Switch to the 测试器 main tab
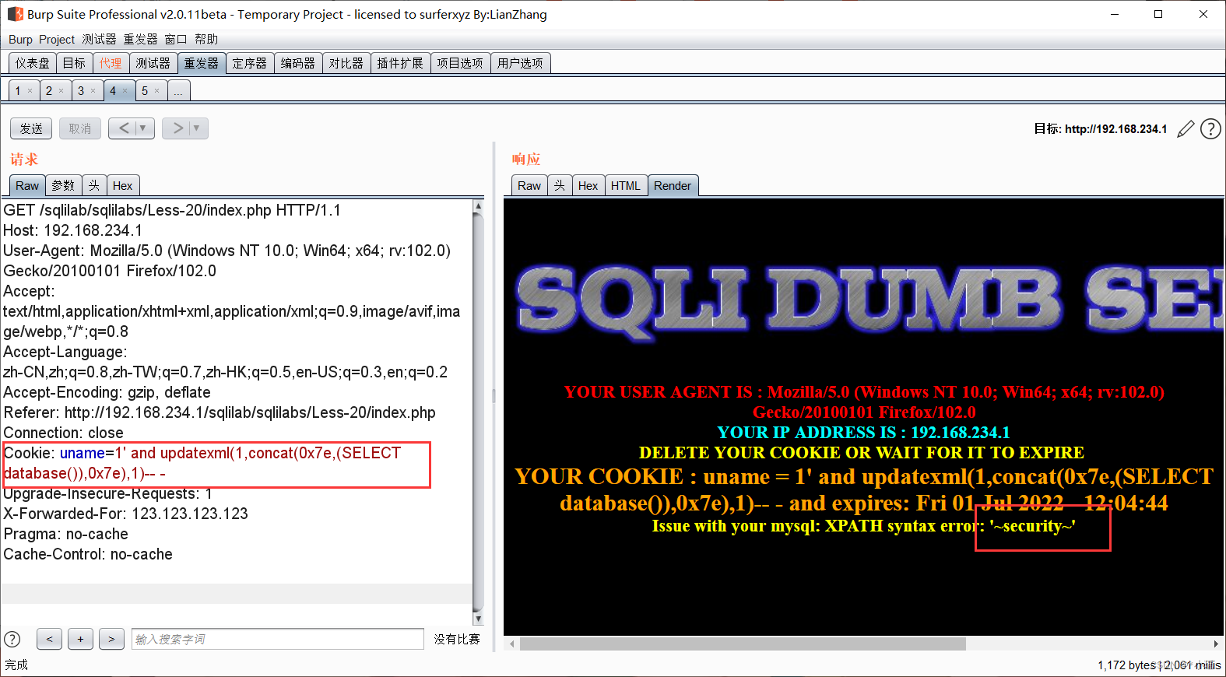This screenshot has height=677, width=1226. [153, 63]
